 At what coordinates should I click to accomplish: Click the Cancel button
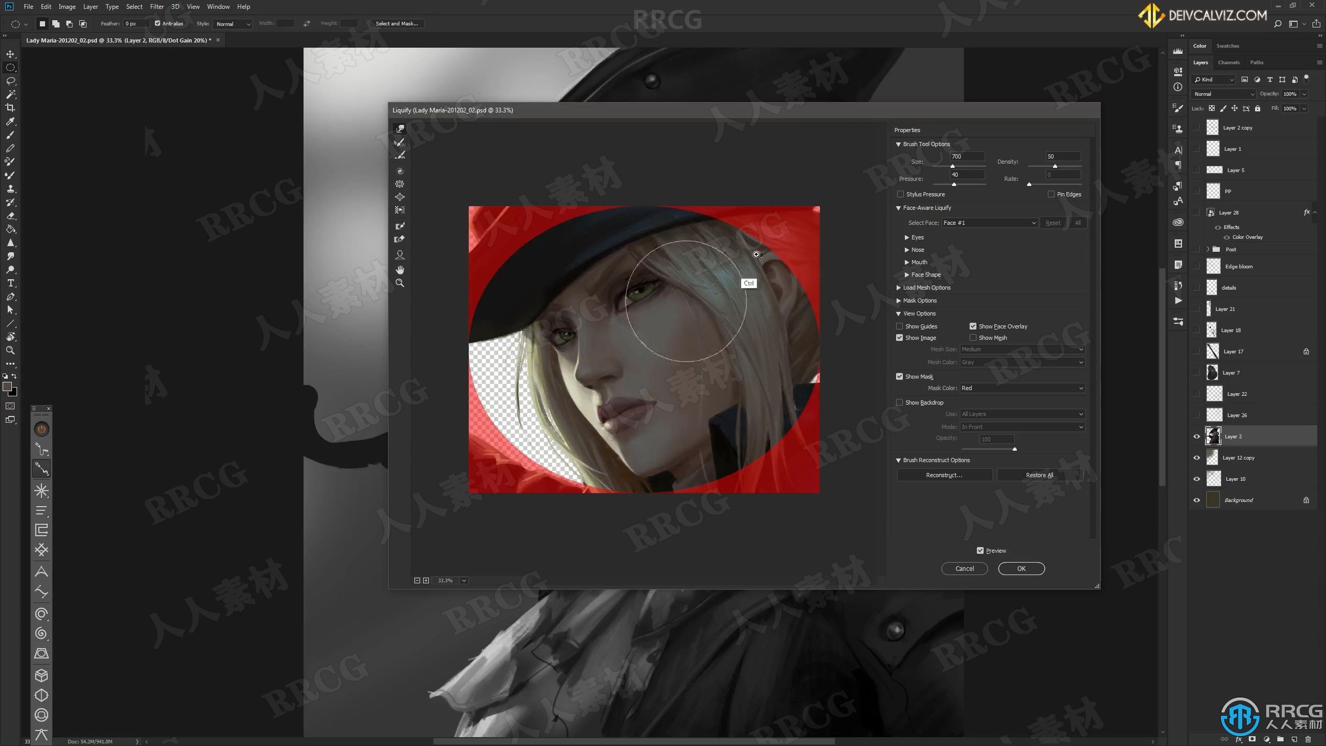coord(963,568)
